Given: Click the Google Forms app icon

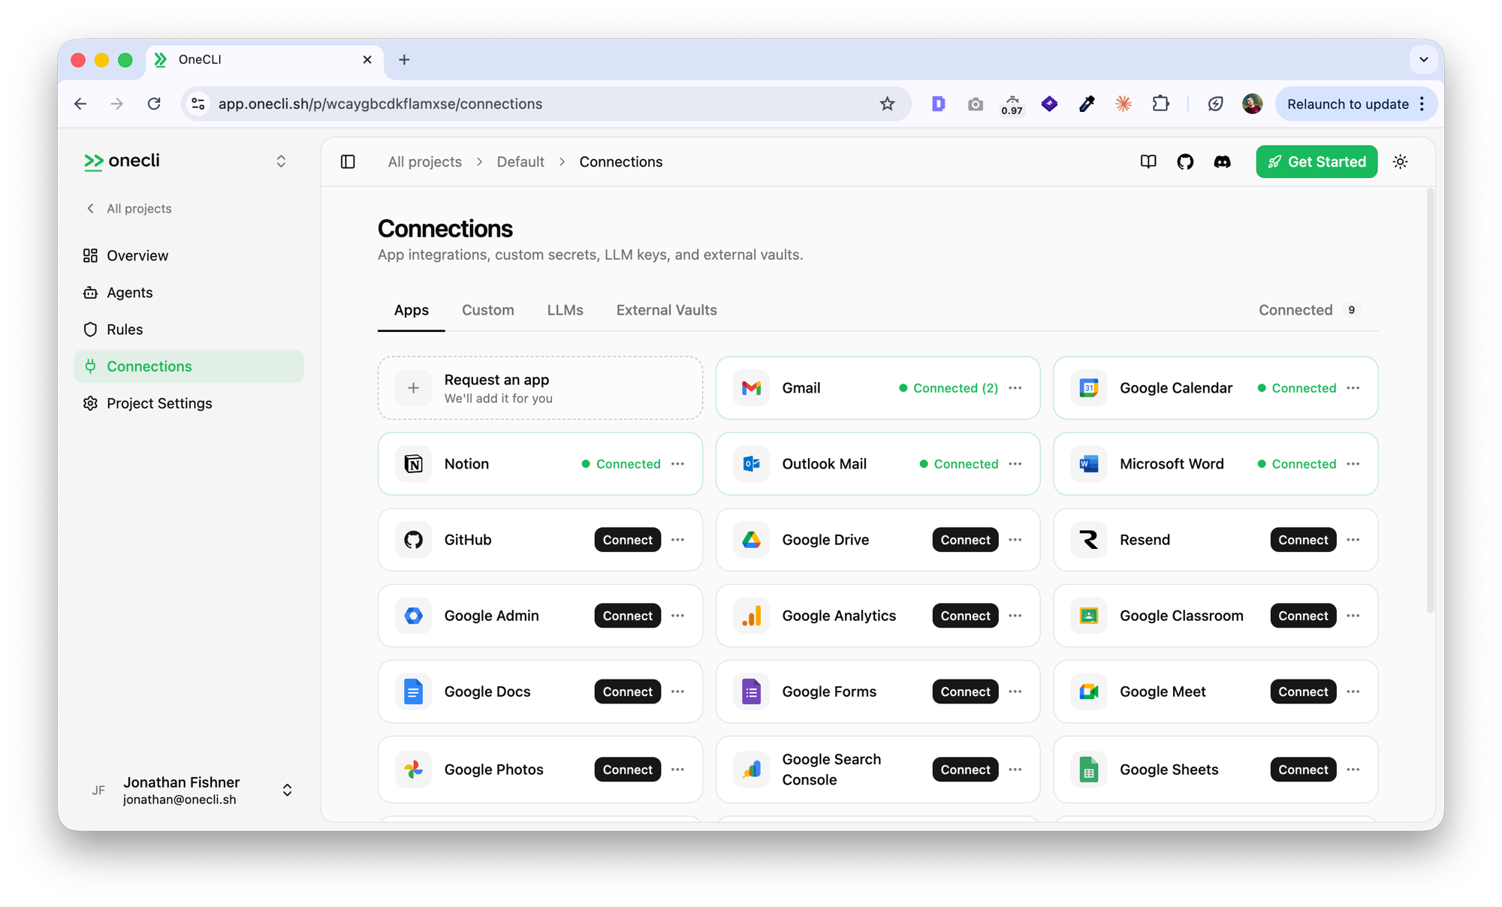Looking at the screenshot, I should [751, 692].
